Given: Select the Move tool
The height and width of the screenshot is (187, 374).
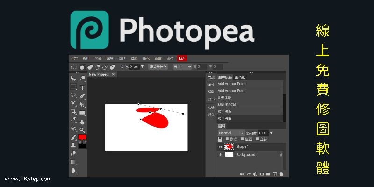Looking at the screenshot, I should (x=73, y=79).
